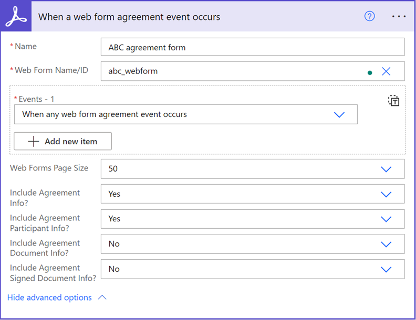This screenshot has height=320, width=416.
Task: Collapse advanced options using the up chevron
Action: (x=102, y=297)
